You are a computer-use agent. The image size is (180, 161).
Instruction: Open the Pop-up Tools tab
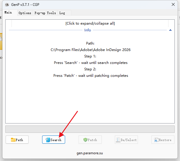pos(45,13)
